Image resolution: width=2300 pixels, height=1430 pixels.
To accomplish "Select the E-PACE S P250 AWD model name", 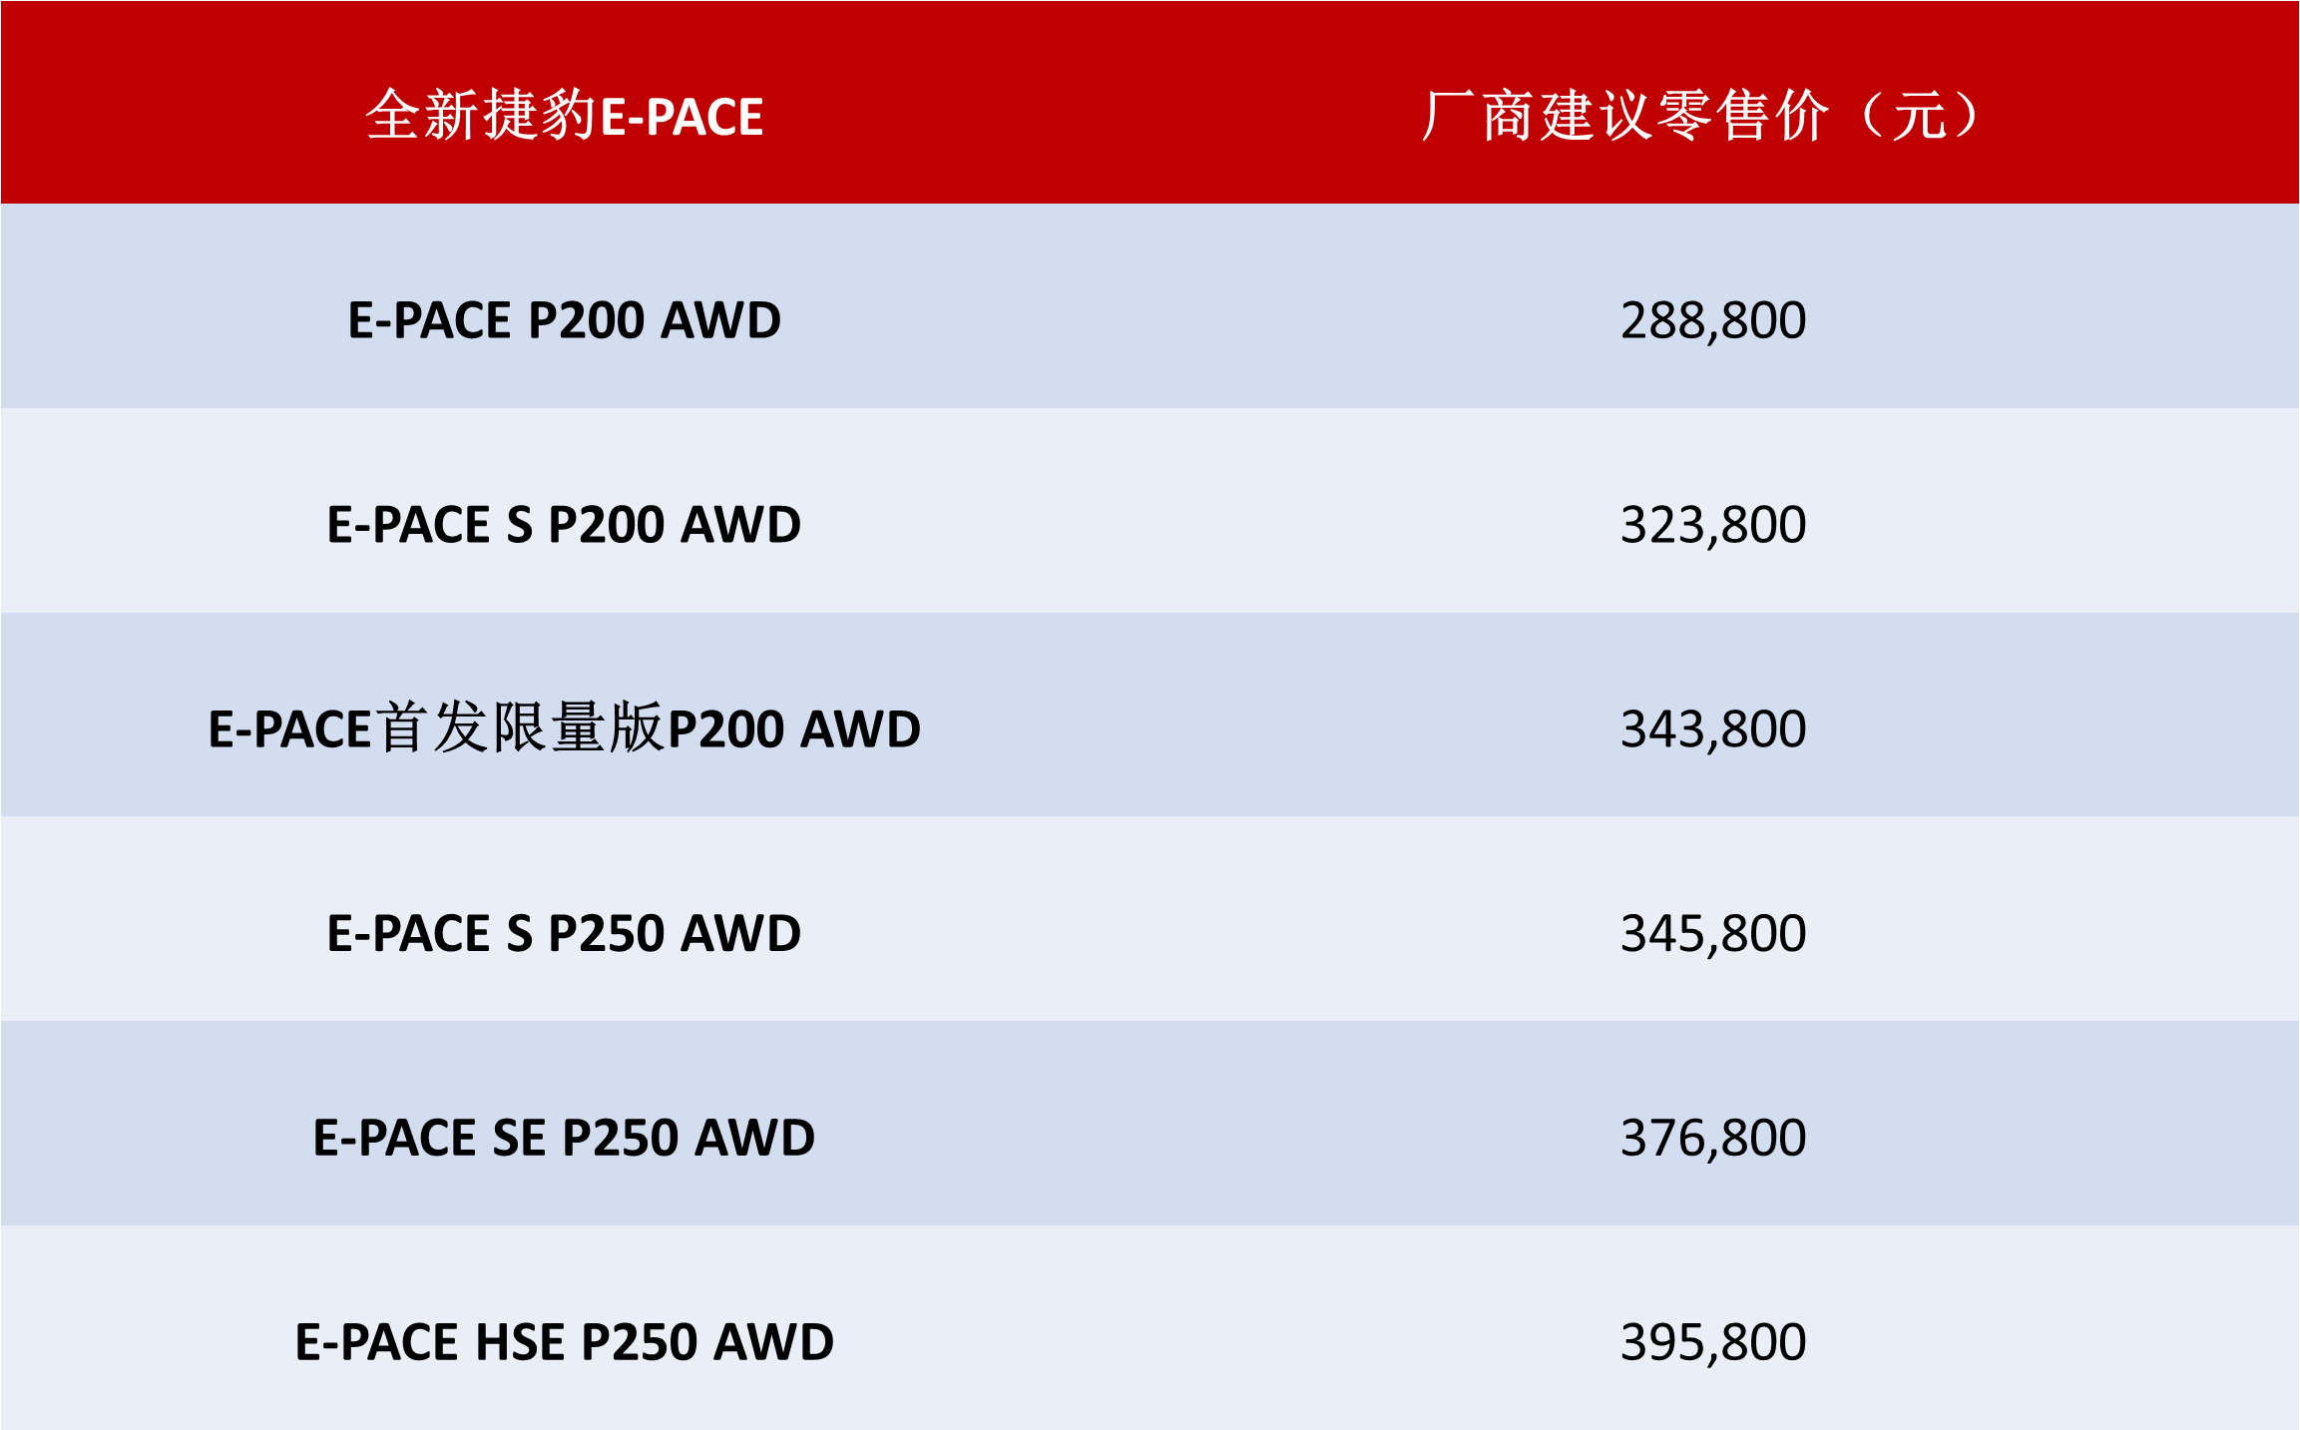I will click(x=564, y=933).
